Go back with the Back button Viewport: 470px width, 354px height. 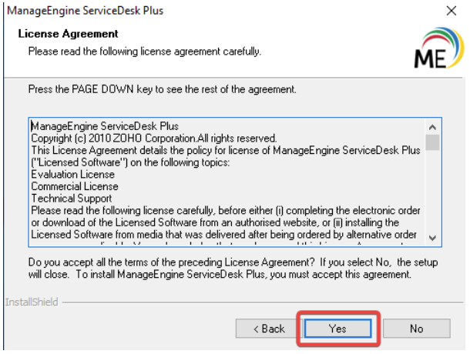(269, 329)
